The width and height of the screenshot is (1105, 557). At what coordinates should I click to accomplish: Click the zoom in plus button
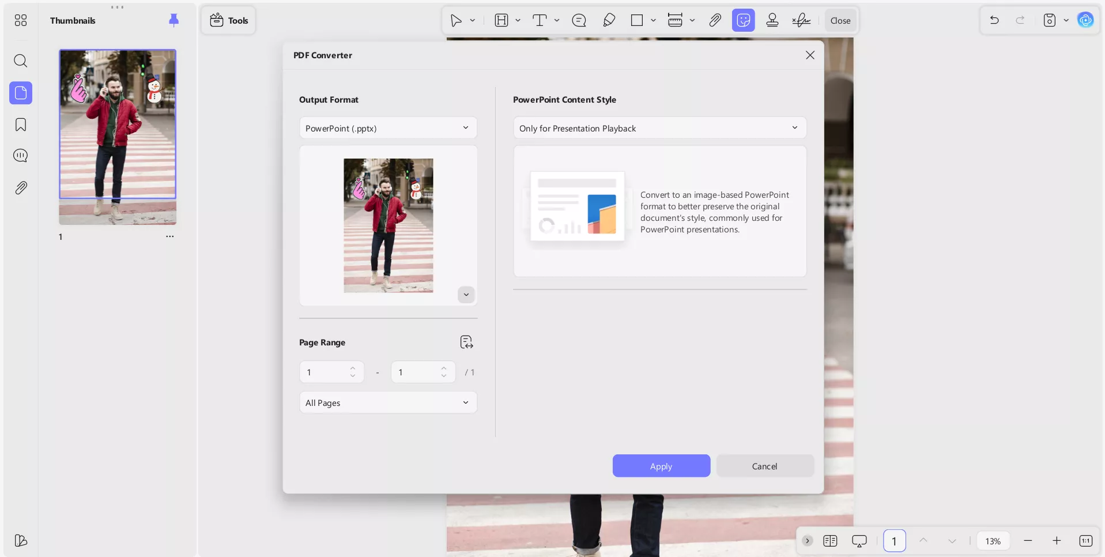[x=1057, y=540]
